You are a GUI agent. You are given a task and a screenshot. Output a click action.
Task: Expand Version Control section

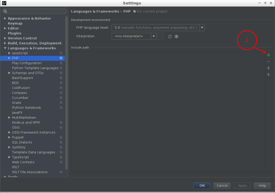point(5,38)
